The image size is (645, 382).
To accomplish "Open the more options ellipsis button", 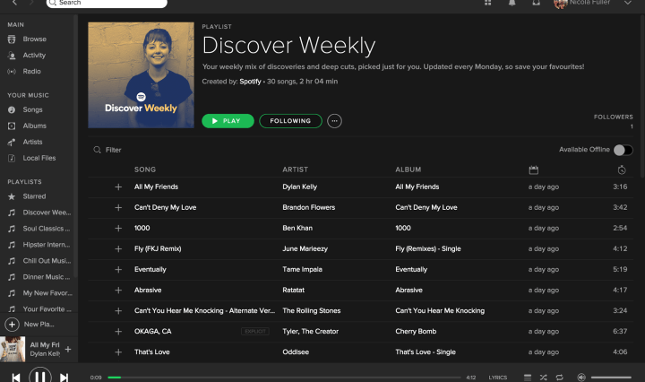I will tap(334, 120).
